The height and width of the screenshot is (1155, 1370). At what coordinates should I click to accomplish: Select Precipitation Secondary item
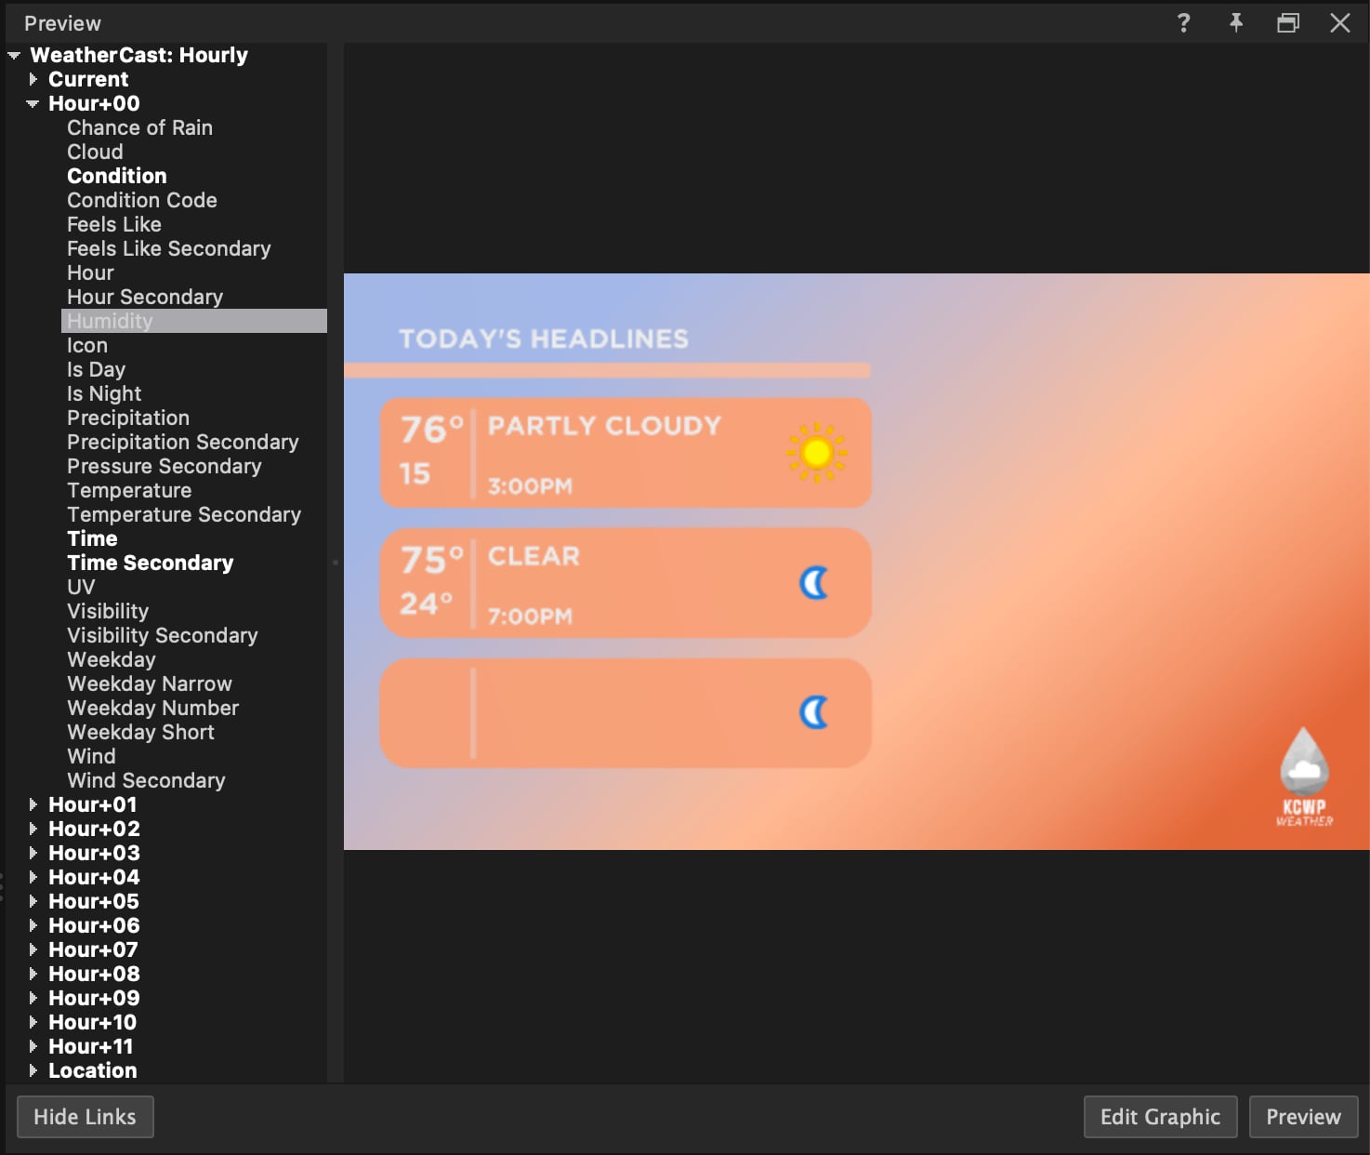pos(183,443)
